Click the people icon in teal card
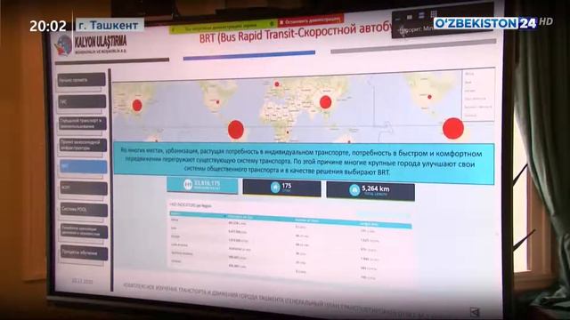 pos(188,184)
